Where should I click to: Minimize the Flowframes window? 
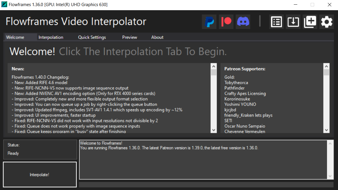pyautogui.click(x=296, y=5)
